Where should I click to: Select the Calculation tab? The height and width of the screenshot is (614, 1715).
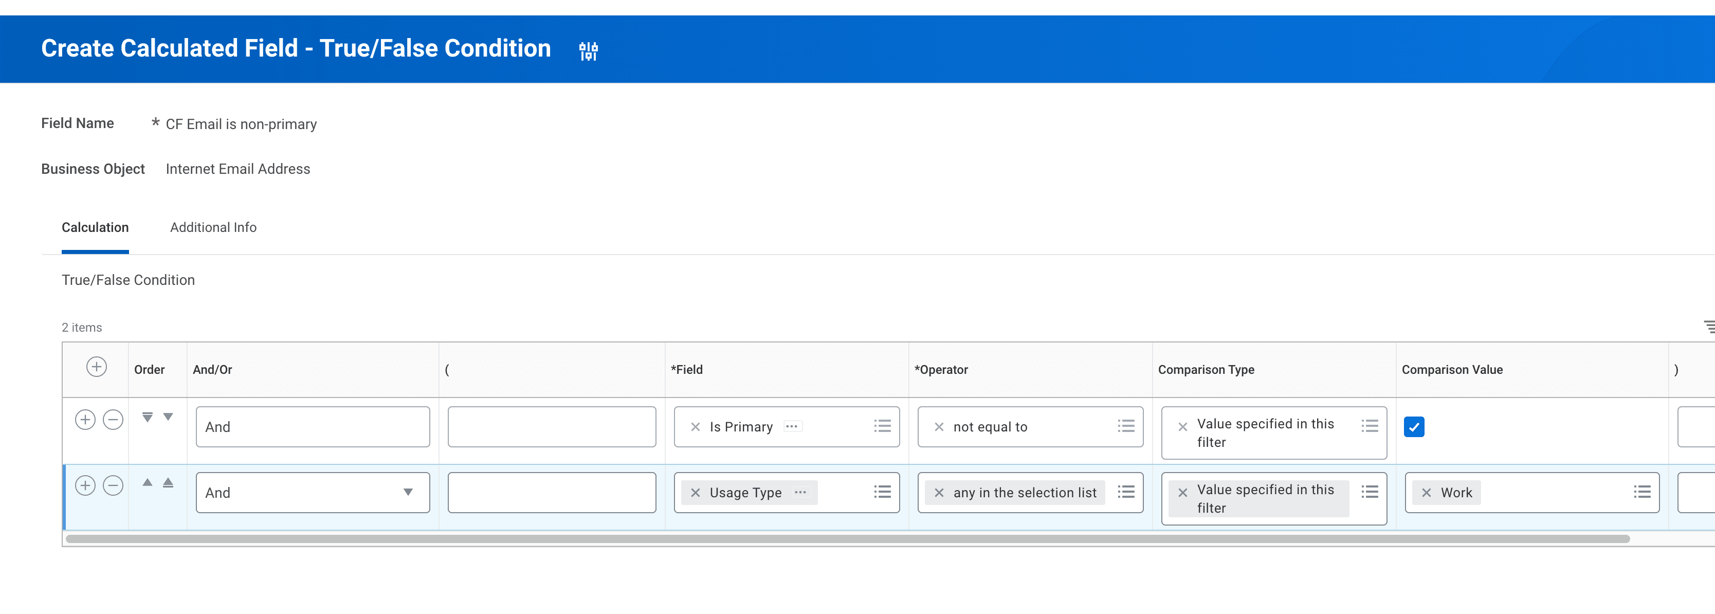coord(96,227)
